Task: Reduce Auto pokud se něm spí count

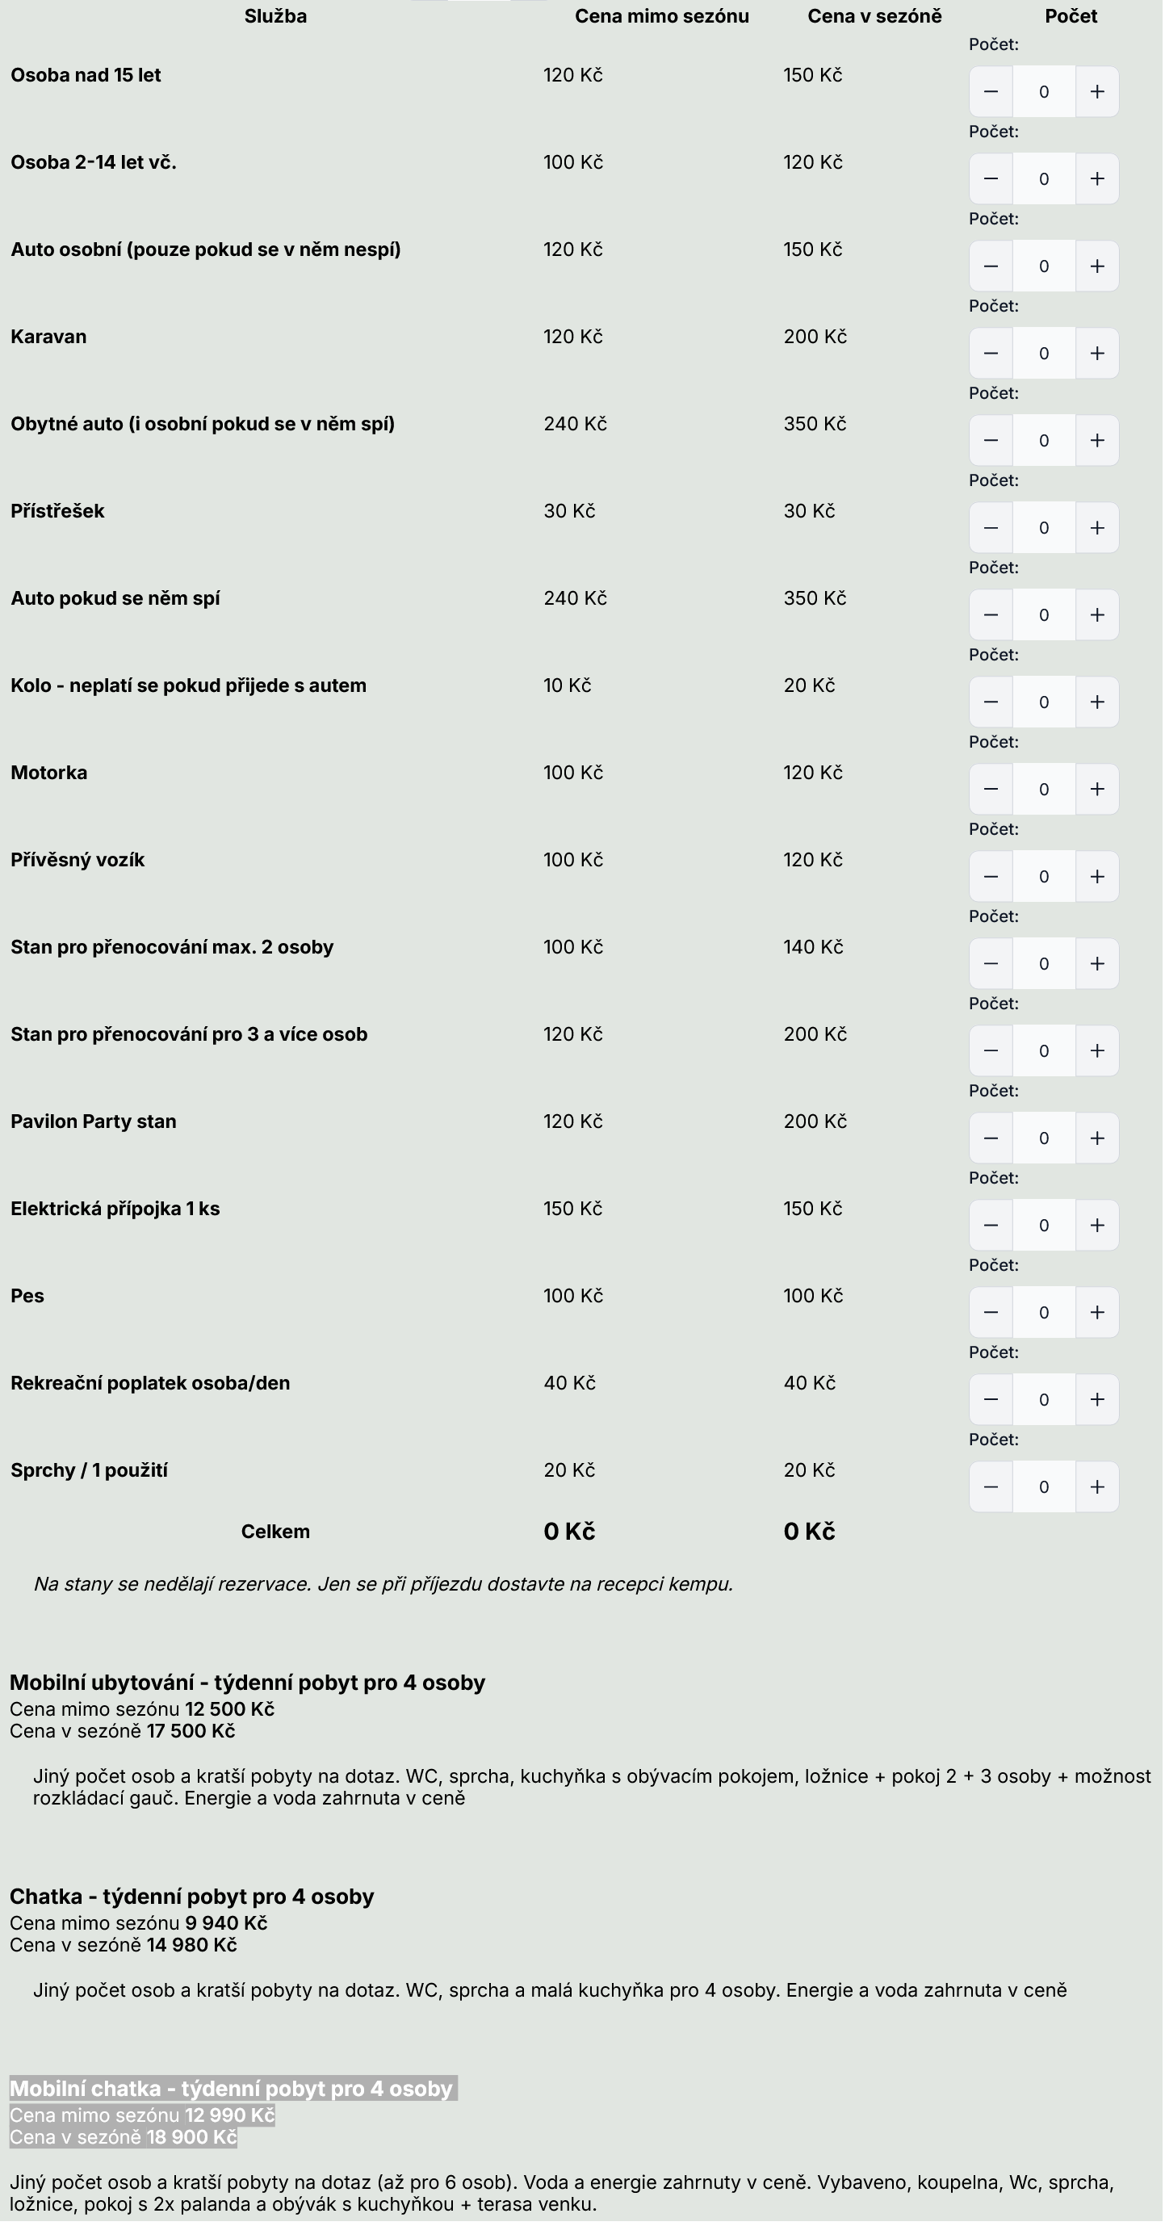Action: pos(993,615)
